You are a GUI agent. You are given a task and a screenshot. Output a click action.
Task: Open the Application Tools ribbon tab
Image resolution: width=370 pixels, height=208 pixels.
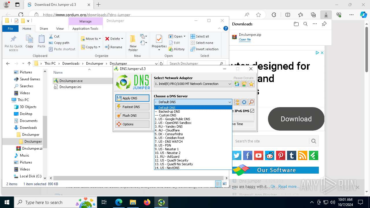85,29
